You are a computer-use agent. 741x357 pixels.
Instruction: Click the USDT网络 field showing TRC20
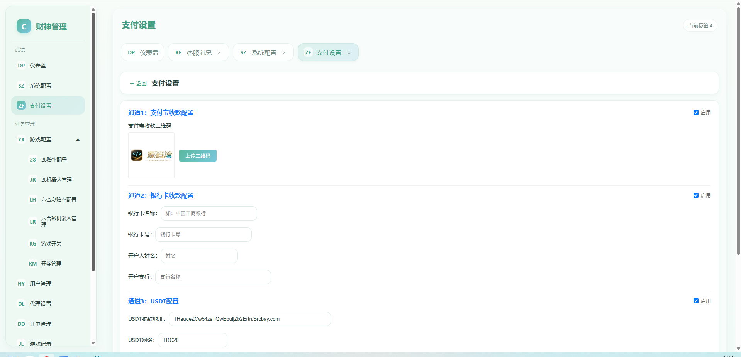(193, 340)
